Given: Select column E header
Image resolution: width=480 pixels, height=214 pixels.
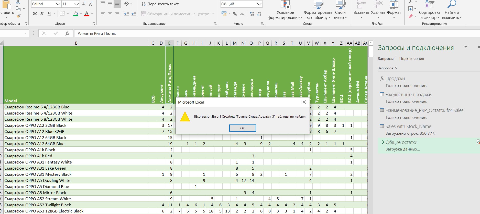Looking at the screenshot, I should tap(169, 43).
